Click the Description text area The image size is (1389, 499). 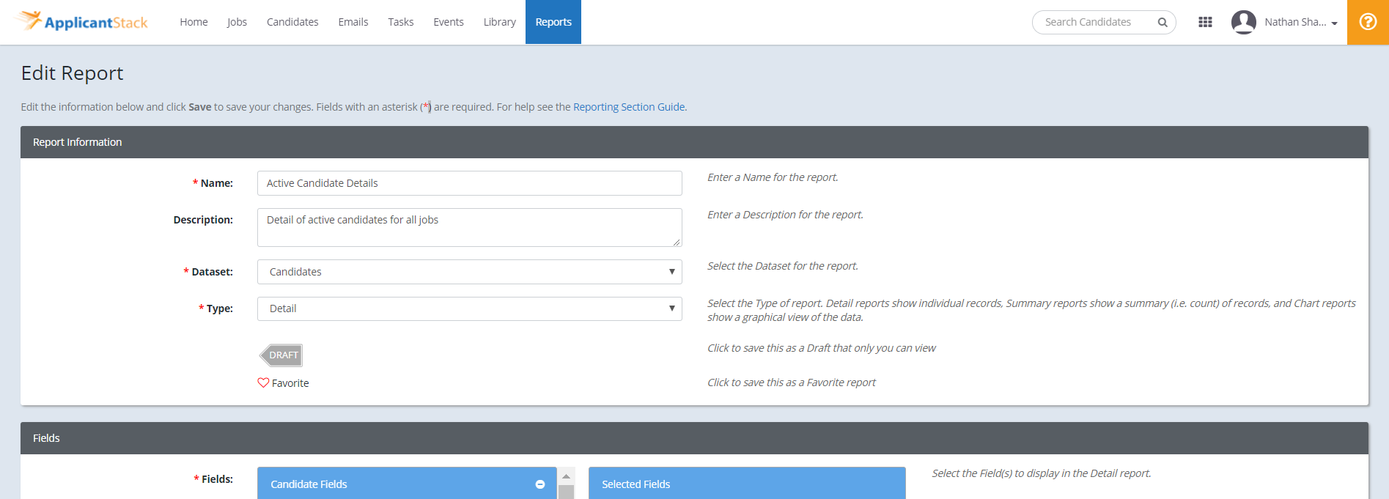point(470,227)
